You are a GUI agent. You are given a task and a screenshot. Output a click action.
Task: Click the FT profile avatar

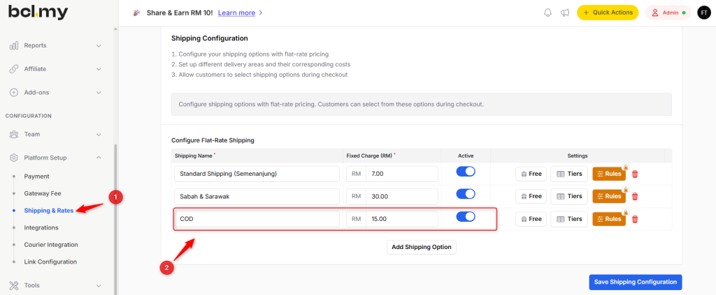point(703,13)
